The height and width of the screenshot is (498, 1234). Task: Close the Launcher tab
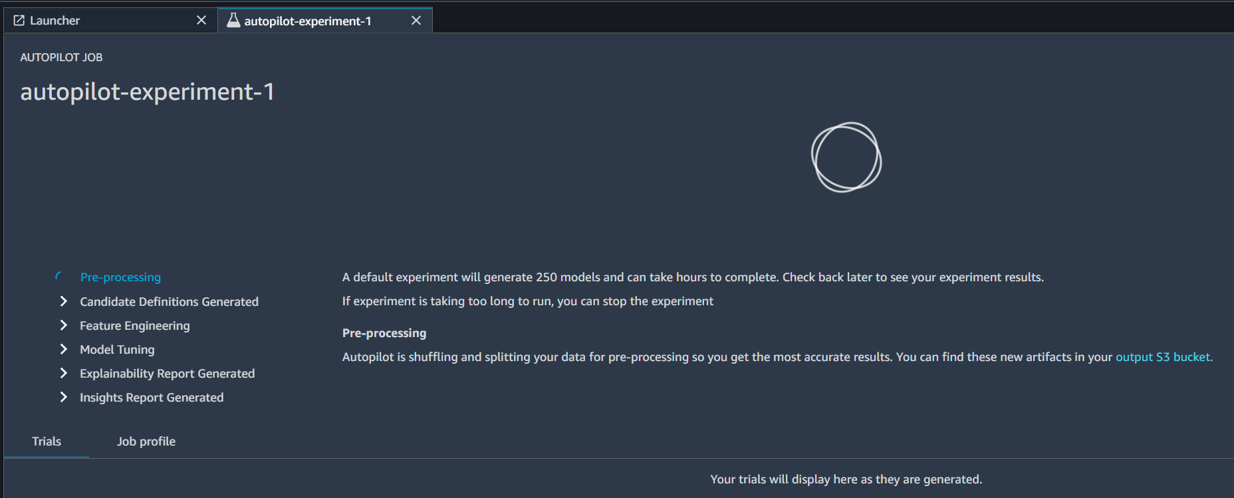201,21
